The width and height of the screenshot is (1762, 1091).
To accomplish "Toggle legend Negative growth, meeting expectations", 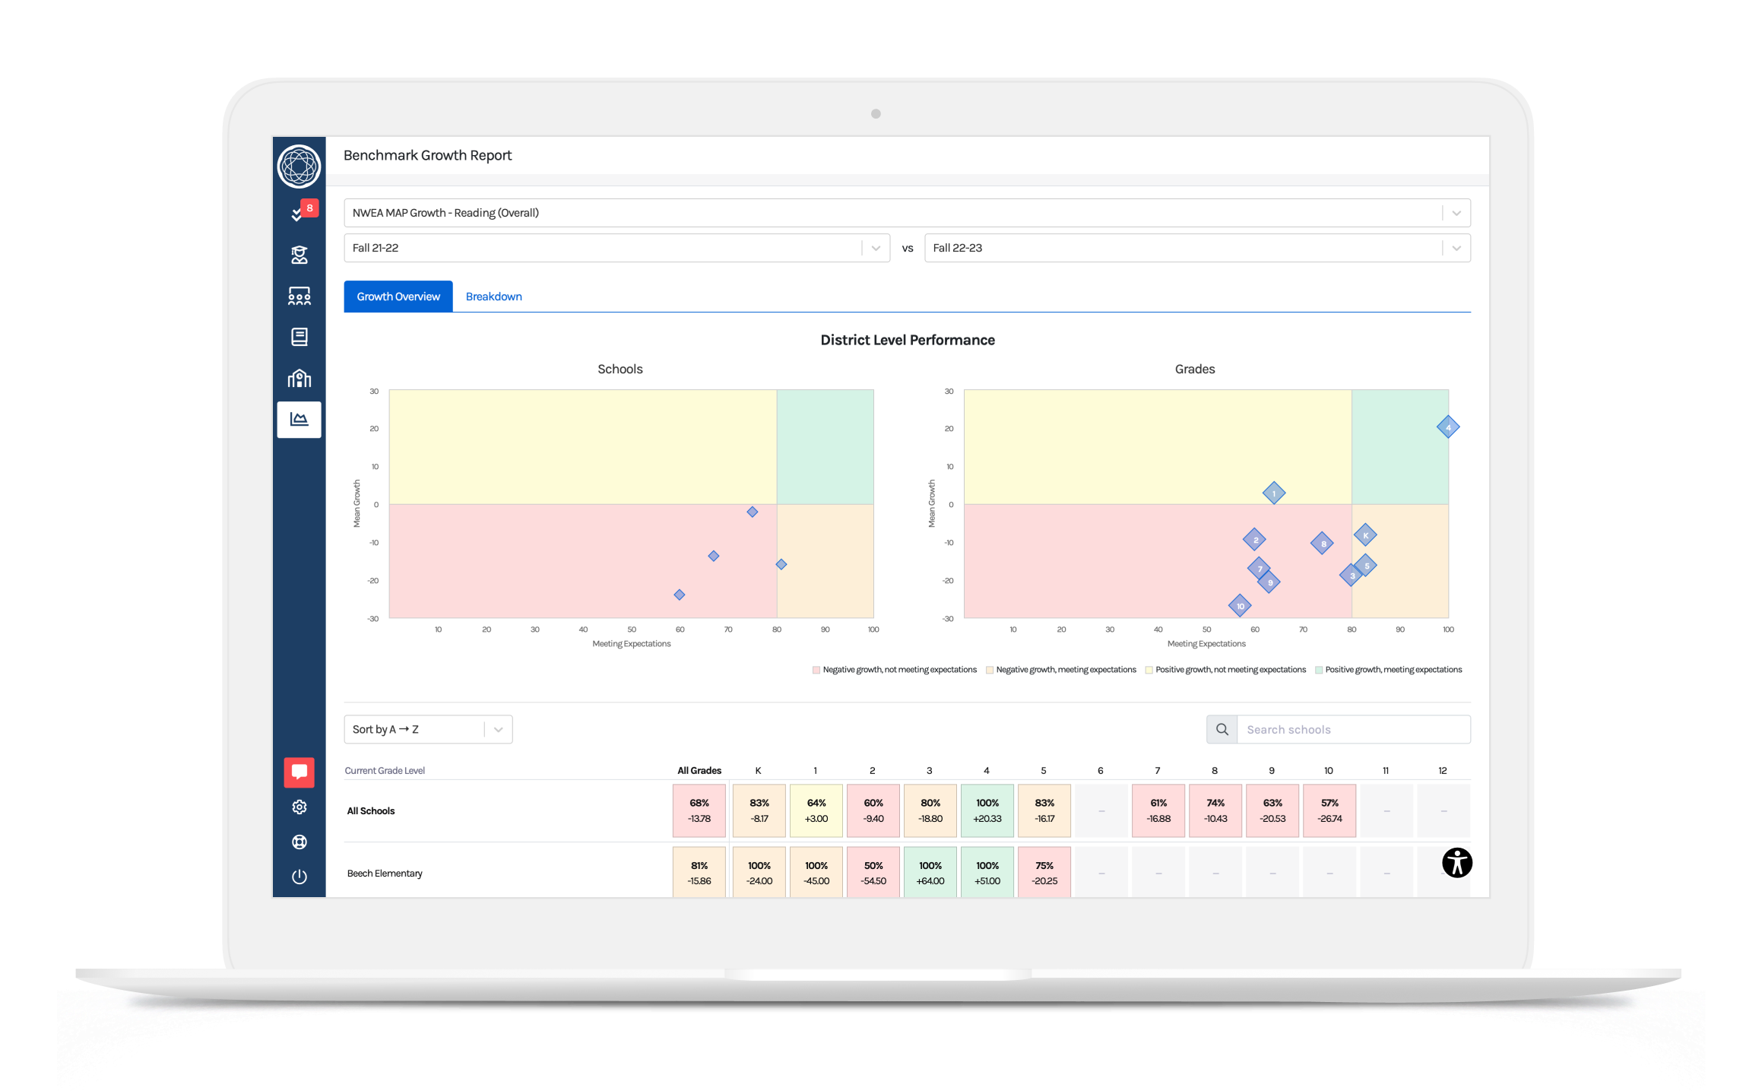I will pyautogui.click(x=1060, y=670).
